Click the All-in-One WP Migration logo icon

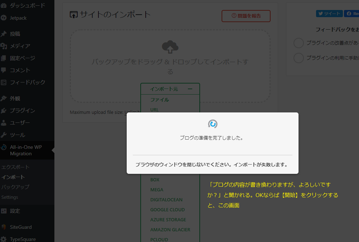[4, 147]
